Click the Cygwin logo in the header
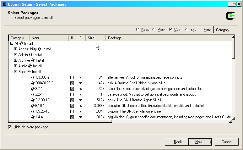Screen dimensions: 243x150 [x=230, y=16]
